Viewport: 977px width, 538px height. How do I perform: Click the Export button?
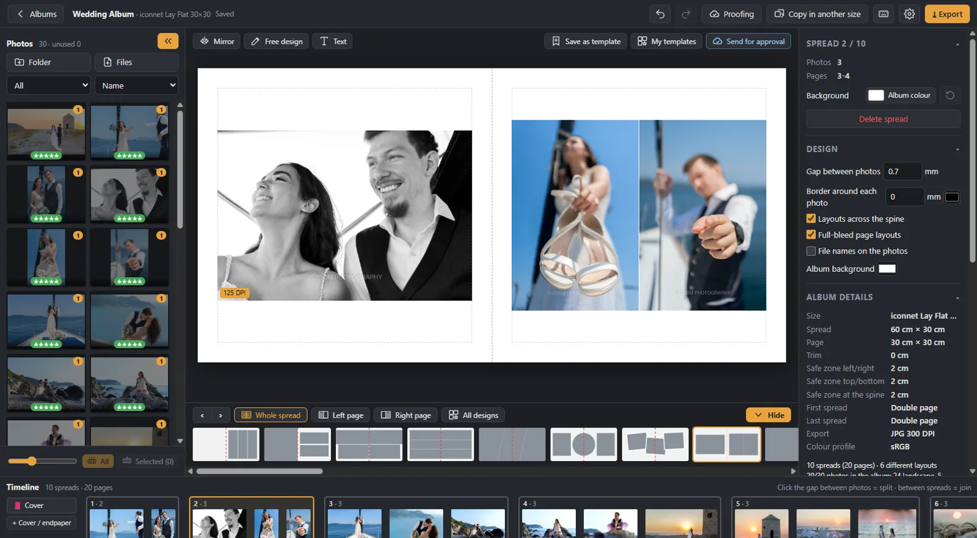coord(947,14)
